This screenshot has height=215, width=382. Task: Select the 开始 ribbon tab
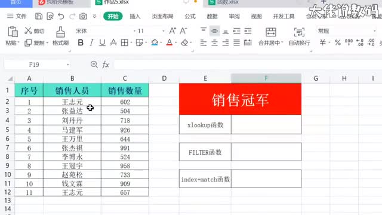113,16
